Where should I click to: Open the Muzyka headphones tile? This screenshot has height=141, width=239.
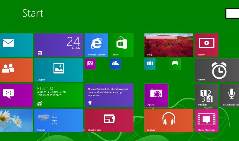click(169, 120)
